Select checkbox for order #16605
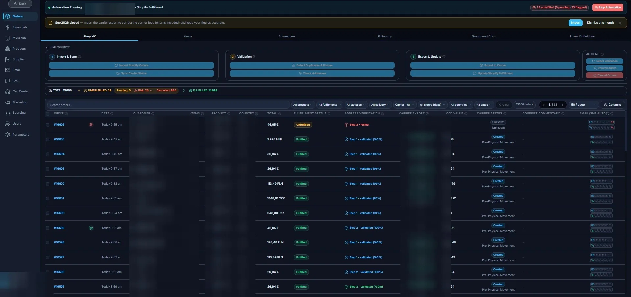Image resolution: width=631 pixels, height=297 pixels. click(48, 140)
